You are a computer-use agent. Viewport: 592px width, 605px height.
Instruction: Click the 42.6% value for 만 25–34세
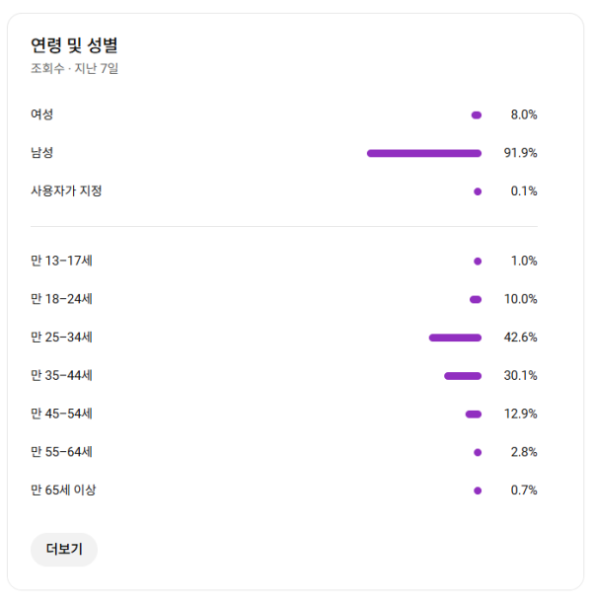(520, 338)
